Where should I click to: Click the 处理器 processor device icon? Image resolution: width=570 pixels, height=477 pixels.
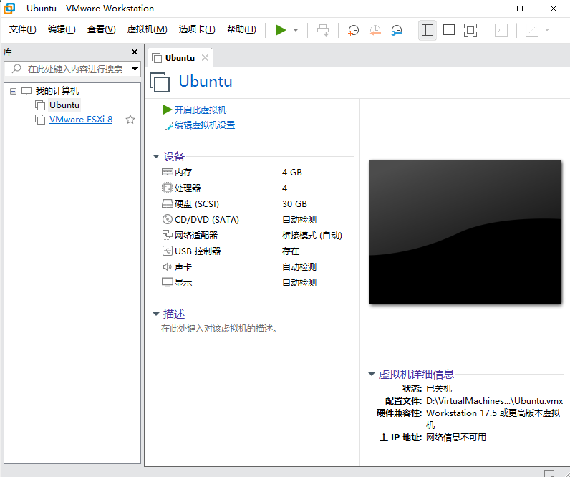[x=168, y=188]
